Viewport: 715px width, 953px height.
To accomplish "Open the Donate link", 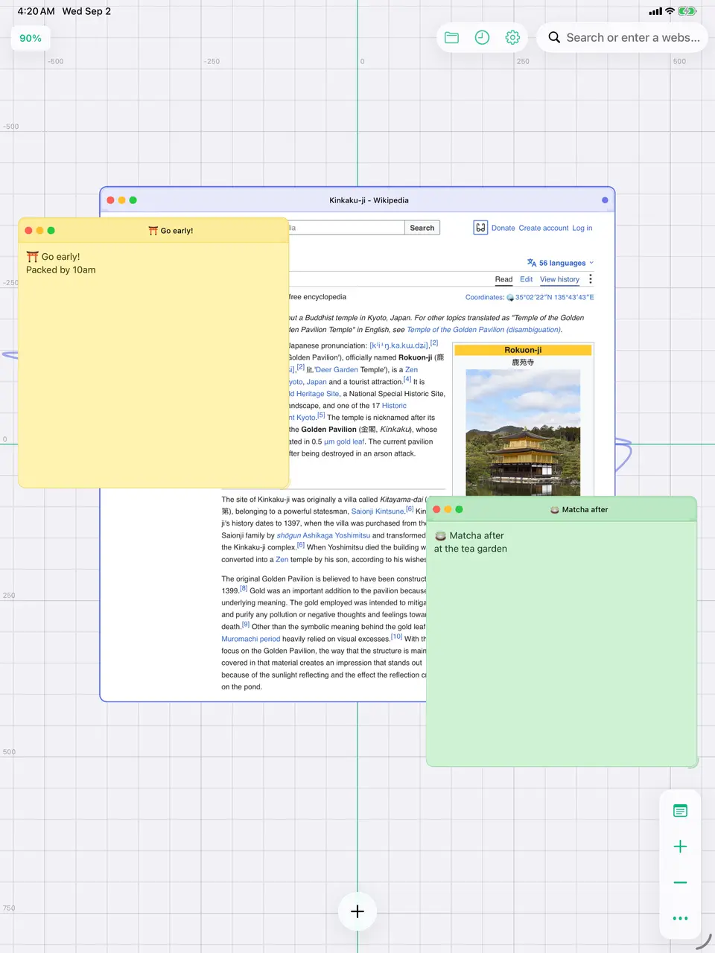I will tap(503, 228).
